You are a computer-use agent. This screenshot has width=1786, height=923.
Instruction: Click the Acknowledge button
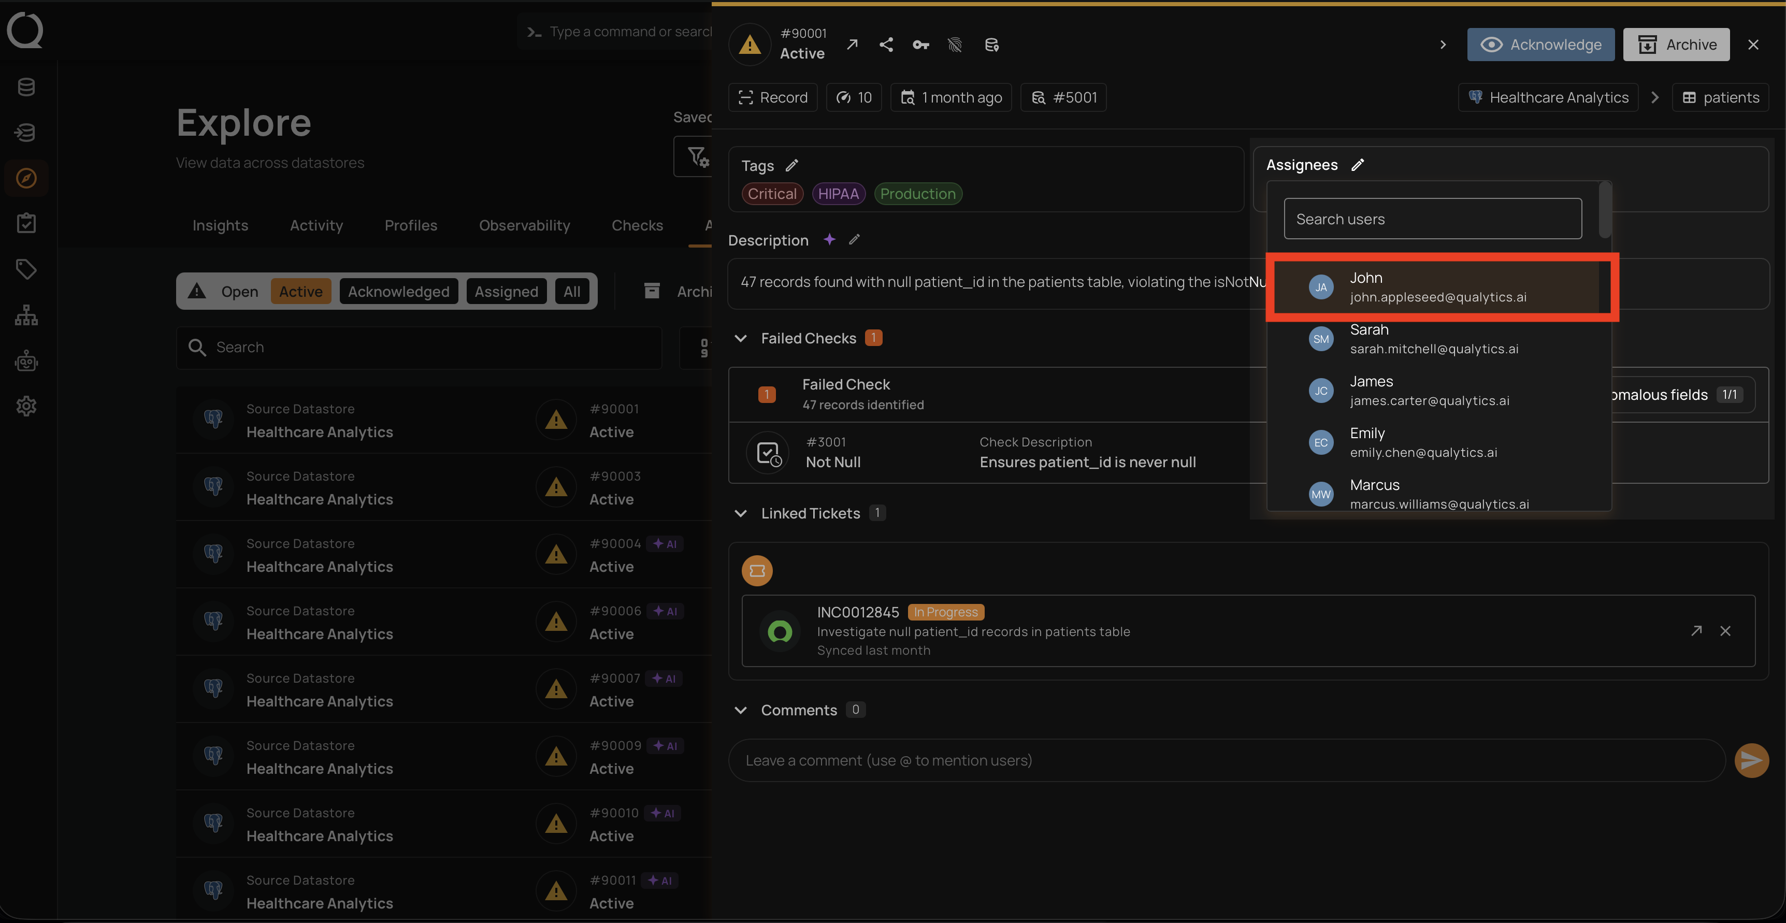point(1540,45)
